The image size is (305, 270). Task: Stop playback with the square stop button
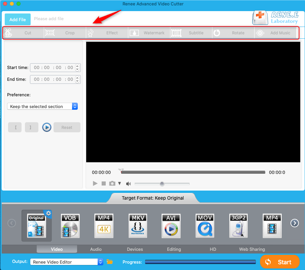point(104,183)
